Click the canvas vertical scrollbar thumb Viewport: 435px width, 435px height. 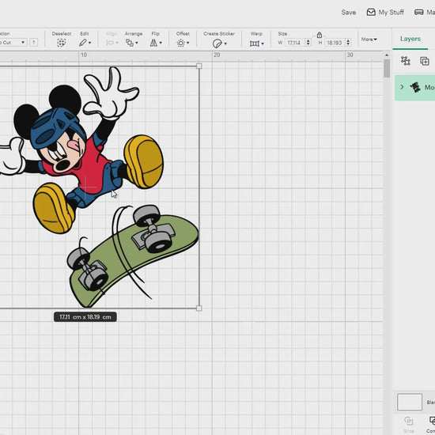click(387, 69)
